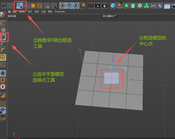Click the blue Z axis arrow handle
The width and height of the screenshot is (175, 139).
113,61
